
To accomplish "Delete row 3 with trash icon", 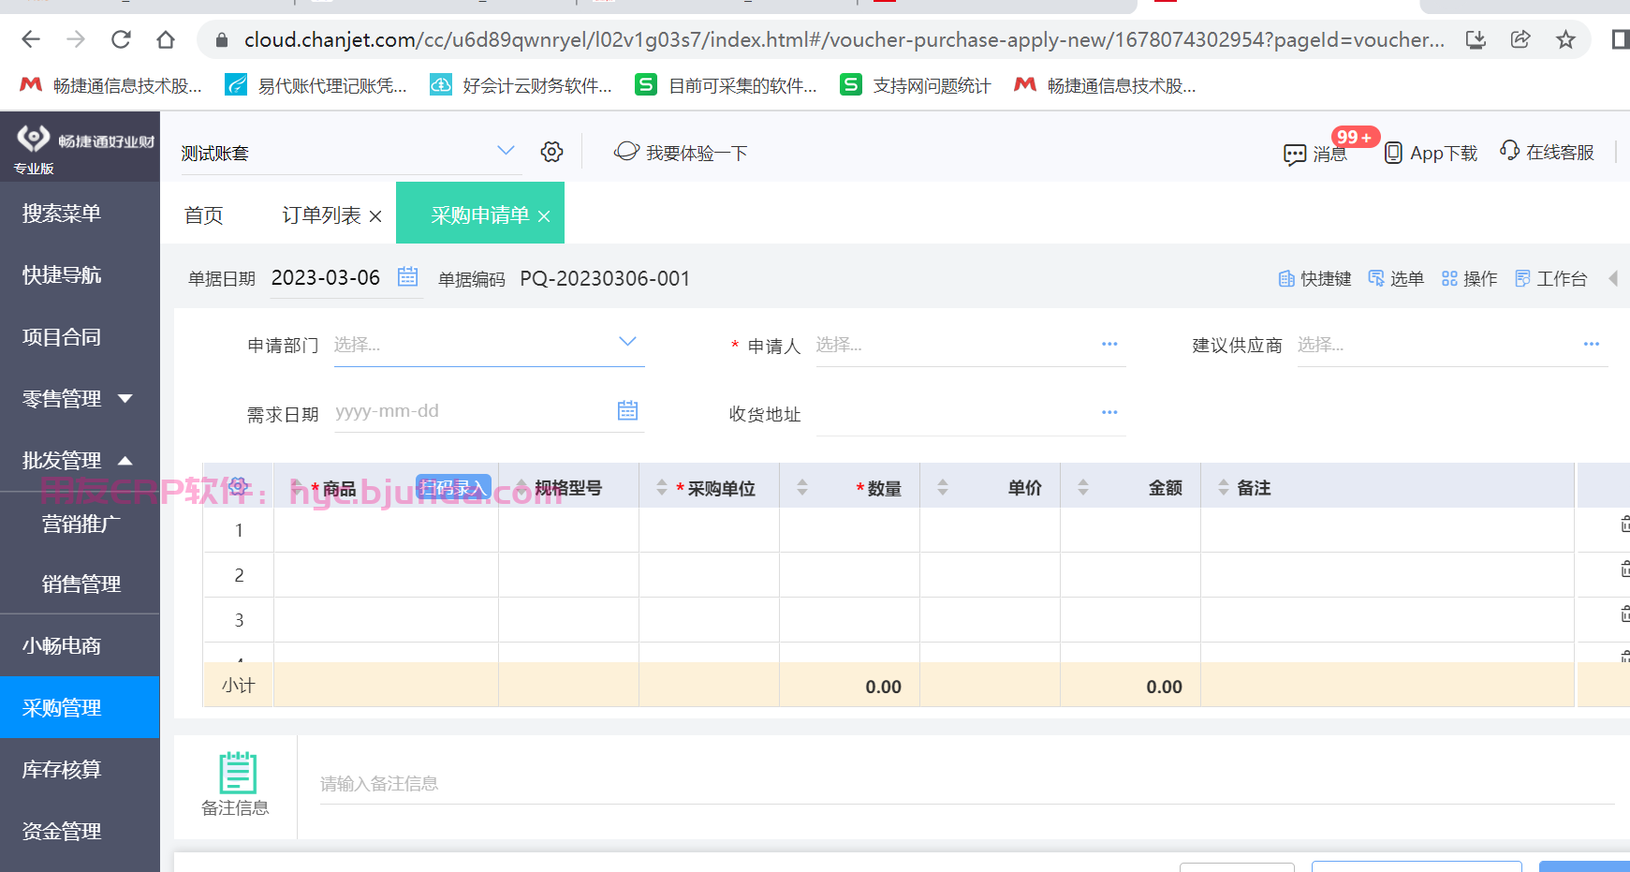I will pyautogui.click(x=1624, y=614).
